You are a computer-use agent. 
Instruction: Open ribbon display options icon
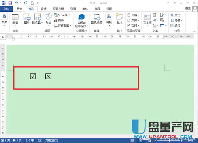(174, 3)
